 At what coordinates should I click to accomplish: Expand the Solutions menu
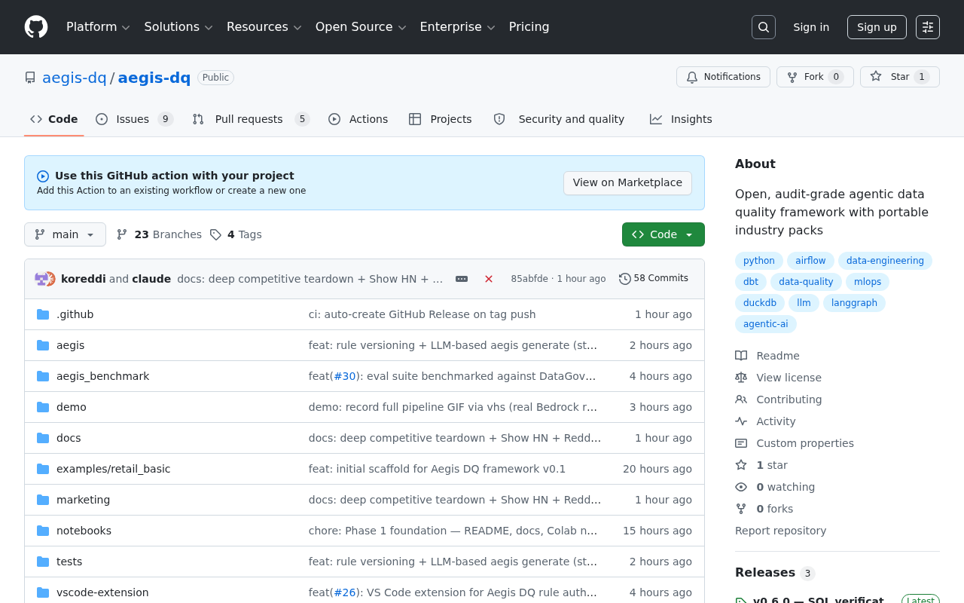(178, 27)
